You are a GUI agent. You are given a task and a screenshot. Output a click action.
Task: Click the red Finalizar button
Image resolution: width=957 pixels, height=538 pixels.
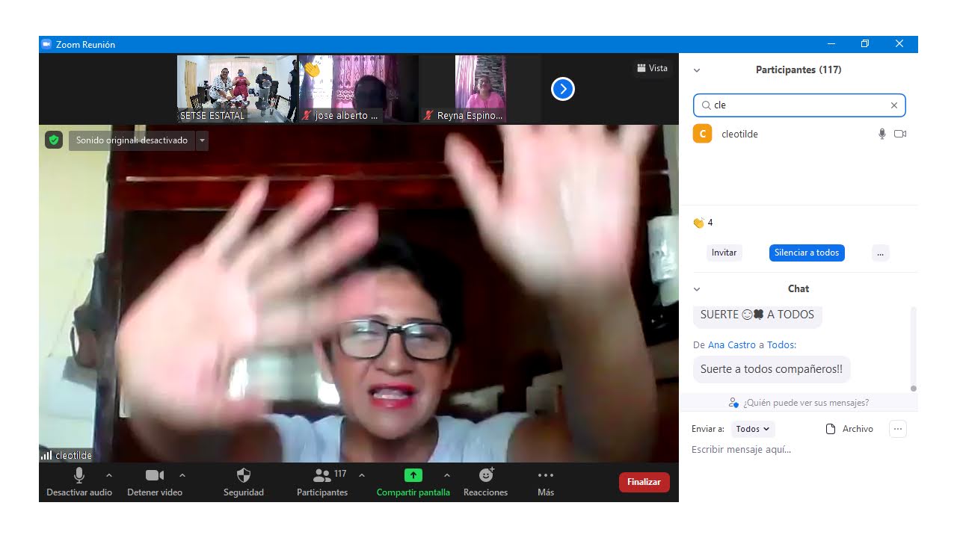[644, 482]
